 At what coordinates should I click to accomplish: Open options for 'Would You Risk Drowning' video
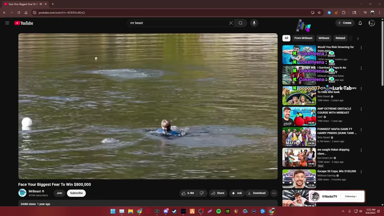(361, 48)
